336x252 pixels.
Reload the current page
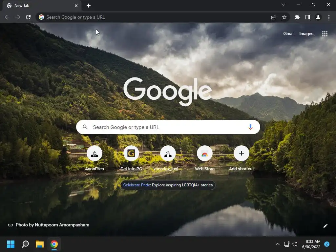[28, 17]
